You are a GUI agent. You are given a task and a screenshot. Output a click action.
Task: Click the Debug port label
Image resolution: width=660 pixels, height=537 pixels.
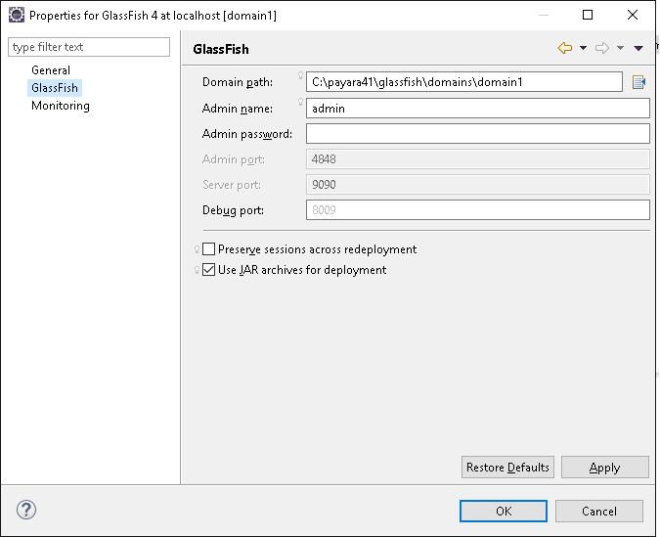[233, 210]
